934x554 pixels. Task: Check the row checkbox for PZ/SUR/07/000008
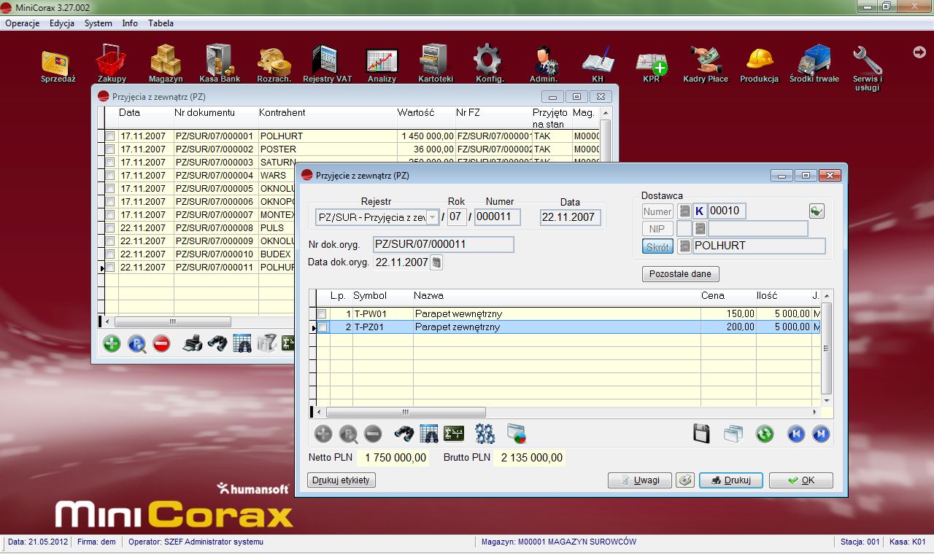pyautogui.click(x=109, y=228)
